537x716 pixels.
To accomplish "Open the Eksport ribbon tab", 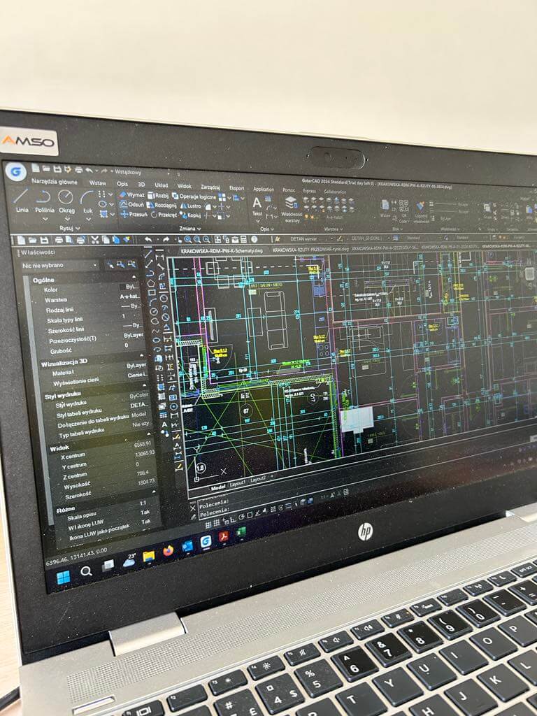I will pos(236,187).
